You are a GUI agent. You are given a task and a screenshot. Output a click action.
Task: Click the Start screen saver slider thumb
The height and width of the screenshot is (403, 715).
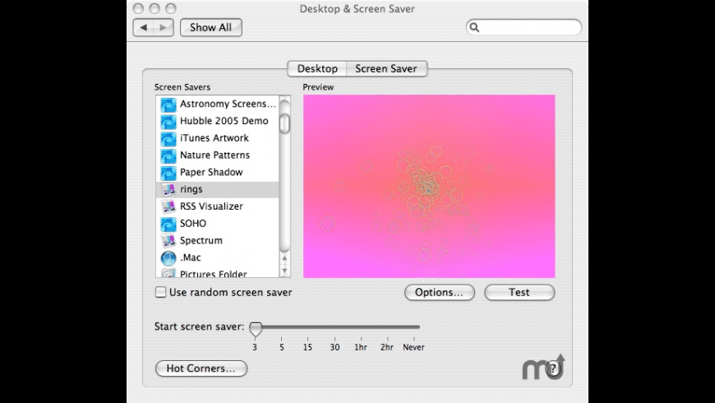256,329
